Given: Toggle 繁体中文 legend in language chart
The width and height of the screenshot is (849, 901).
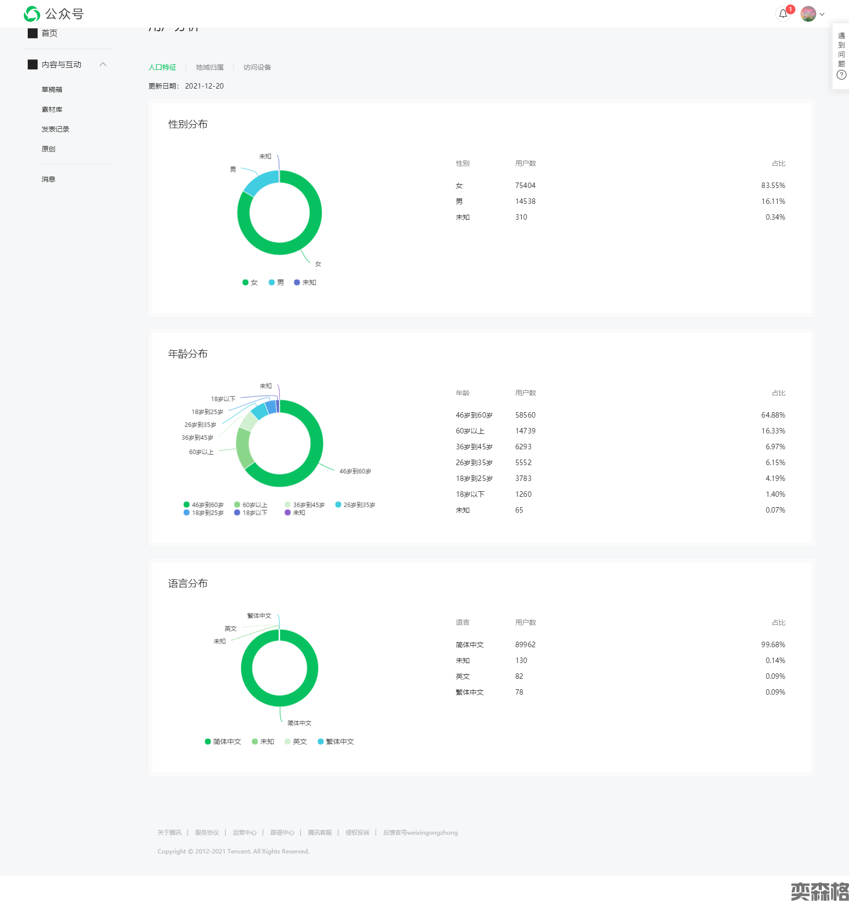Looking at the screenshot, I should coord(336,742).
